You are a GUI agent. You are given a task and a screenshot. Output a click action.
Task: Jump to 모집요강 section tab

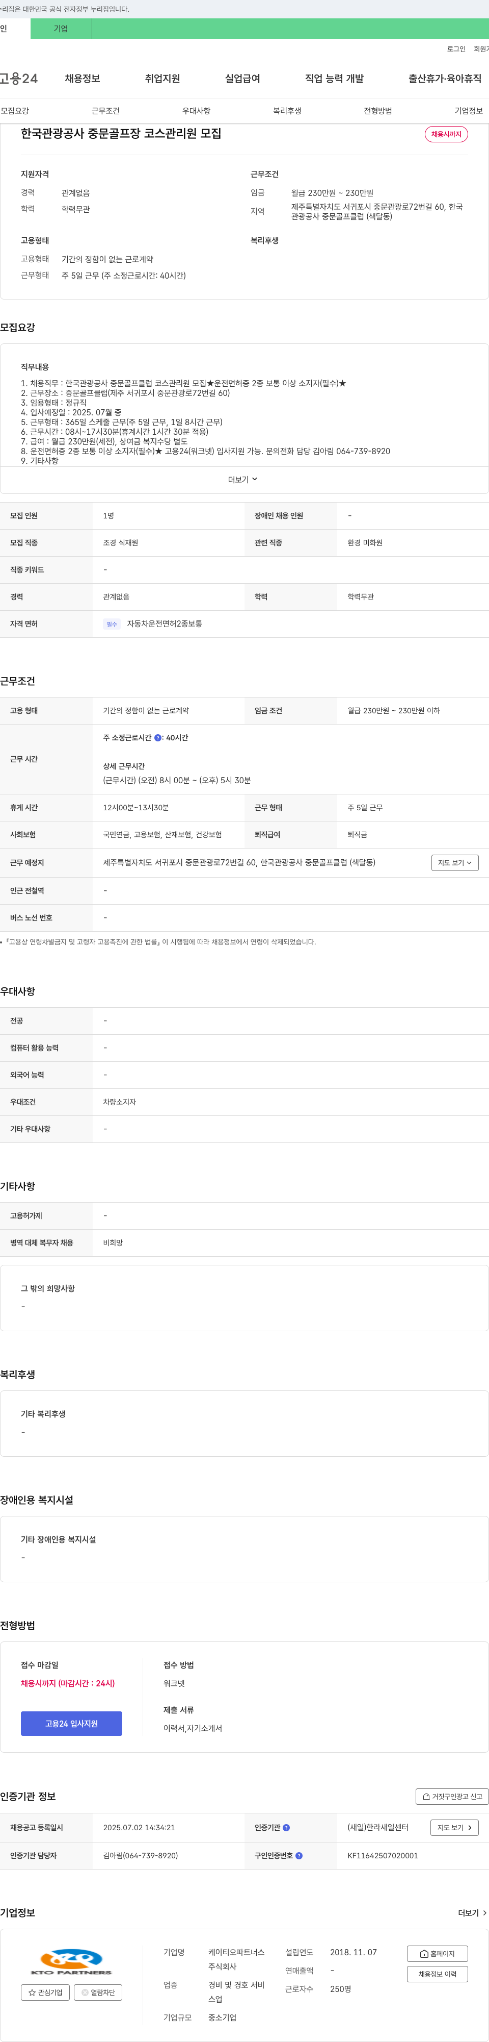click(x=14, y=111)
